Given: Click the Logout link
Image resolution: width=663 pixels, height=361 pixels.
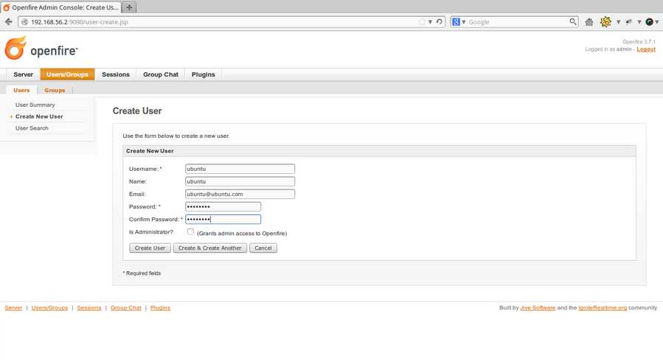Looking at the screenshot, I should [646, 49].
